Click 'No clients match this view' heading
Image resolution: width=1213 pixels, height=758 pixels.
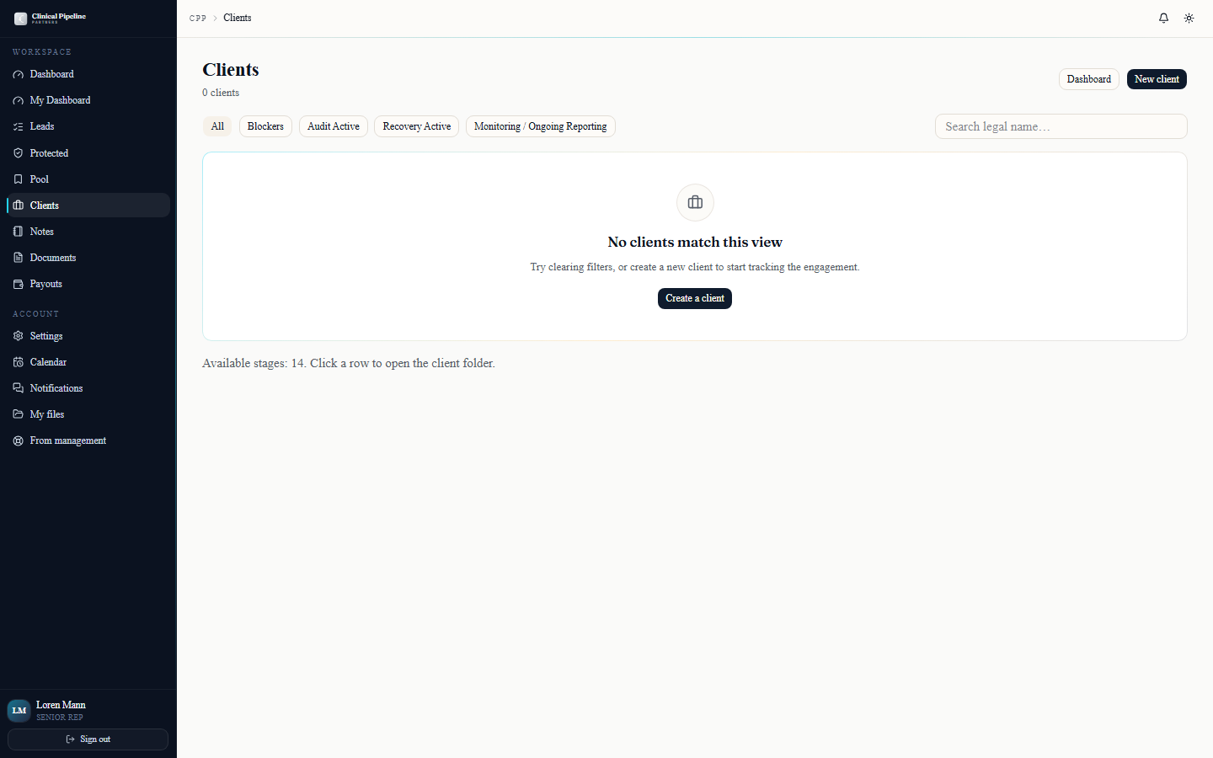pos(695,242)
